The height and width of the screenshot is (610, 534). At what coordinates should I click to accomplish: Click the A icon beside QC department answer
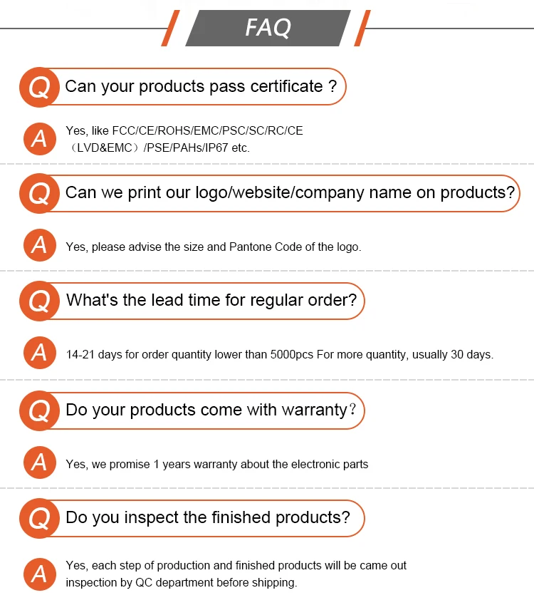39,574
